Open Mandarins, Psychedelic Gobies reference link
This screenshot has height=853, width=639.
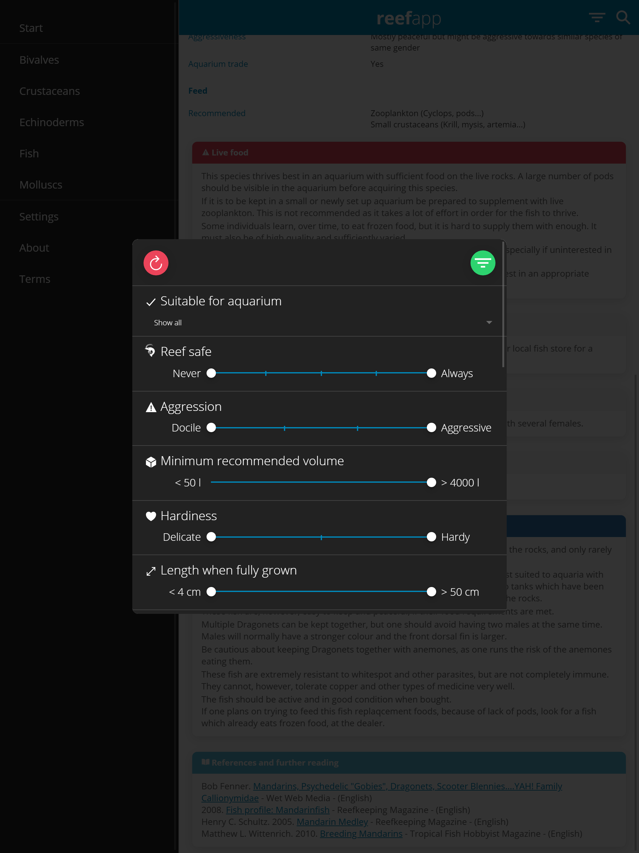pyautogui.click(x=407, y=786)
